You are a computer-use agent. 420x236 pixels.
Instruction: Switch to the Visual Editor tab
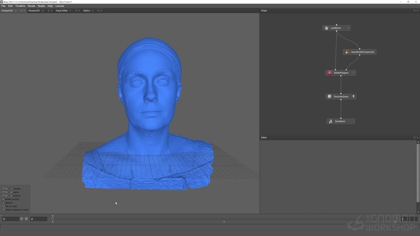61,10
